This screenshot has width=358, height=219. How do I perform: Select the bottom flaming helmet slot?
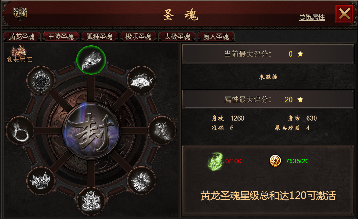pos(91,201)
